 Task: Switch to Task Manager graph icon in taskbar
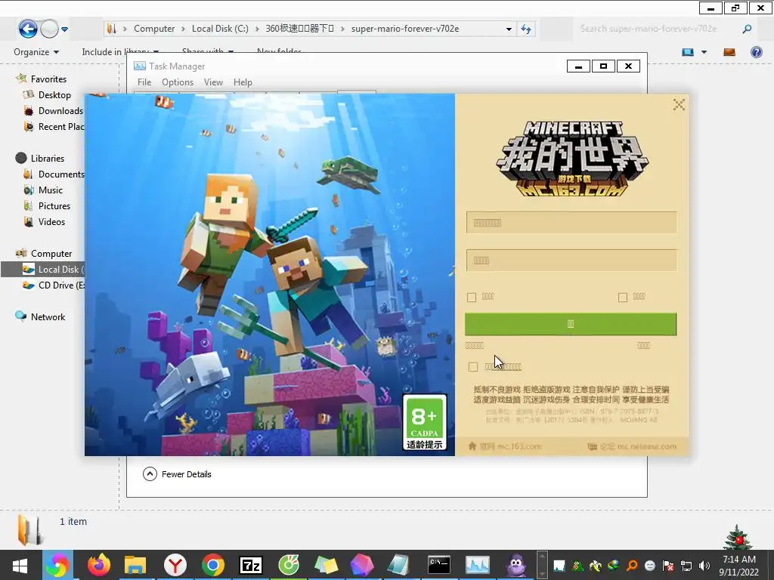pyautogui.click(x=478, y=565)
